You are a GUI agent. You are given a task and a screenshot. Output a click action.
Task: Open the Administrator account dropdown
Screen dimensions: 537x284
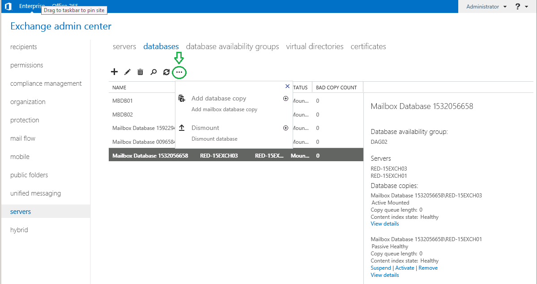pyautogui.click(x=486, y=7)
